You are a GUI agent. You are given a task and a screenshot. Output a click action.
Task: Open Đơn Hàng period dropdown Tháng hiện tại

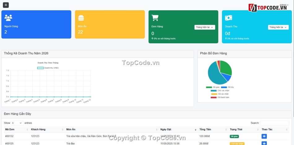pyautogui.click(x=205, y=27)
